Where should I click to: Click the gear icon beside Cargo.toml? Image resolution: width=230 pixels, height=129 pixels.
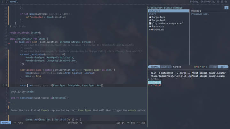[150, 20]
